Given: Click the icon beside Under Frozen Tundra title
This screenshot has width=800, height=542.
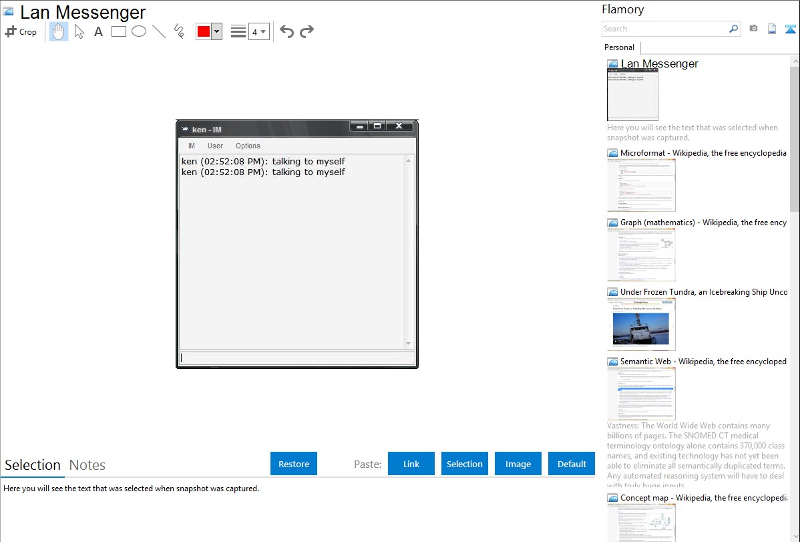Looking at the screenshot, I should click(x=612, y=291).
